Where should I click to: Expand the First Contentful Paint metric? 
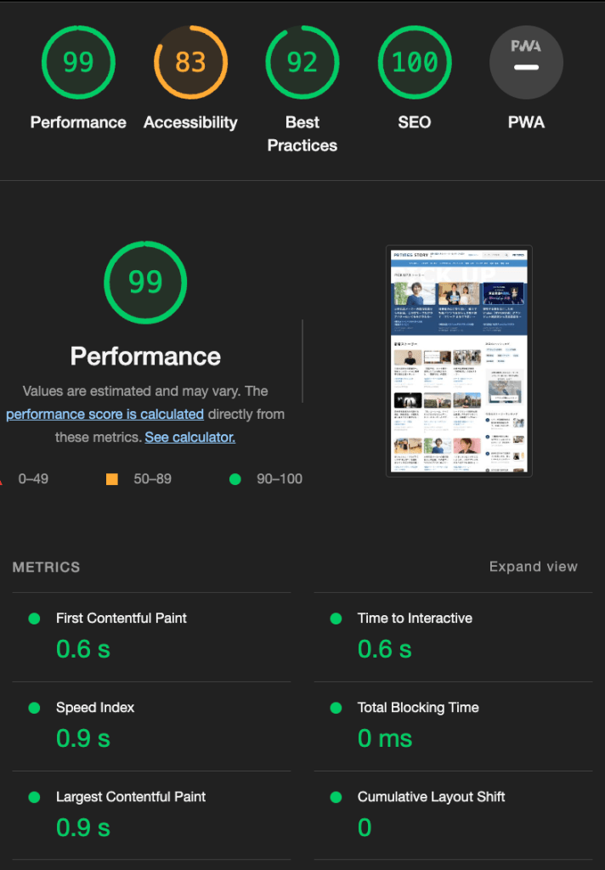point(122,619)
